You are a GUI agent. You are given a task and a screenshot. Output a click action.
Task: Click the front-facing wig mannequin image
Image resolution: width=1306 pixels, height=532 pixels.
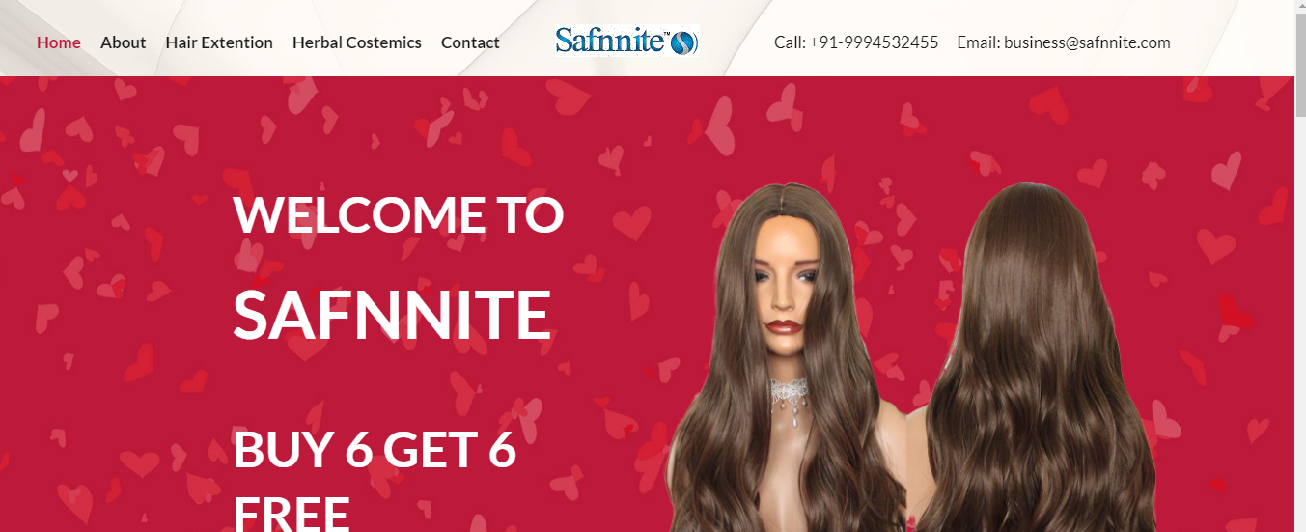click(787, 357)
